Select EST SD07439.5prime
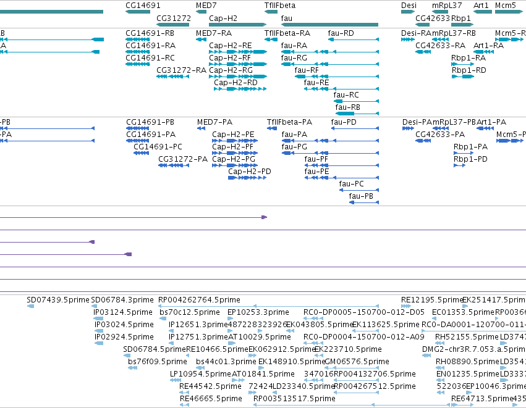 click(x=58, y=300)
